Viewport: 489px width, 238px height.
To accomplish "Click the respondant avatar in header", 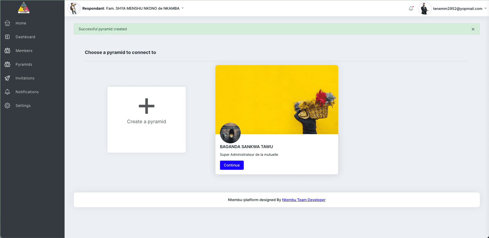I will tap(74, 8).
